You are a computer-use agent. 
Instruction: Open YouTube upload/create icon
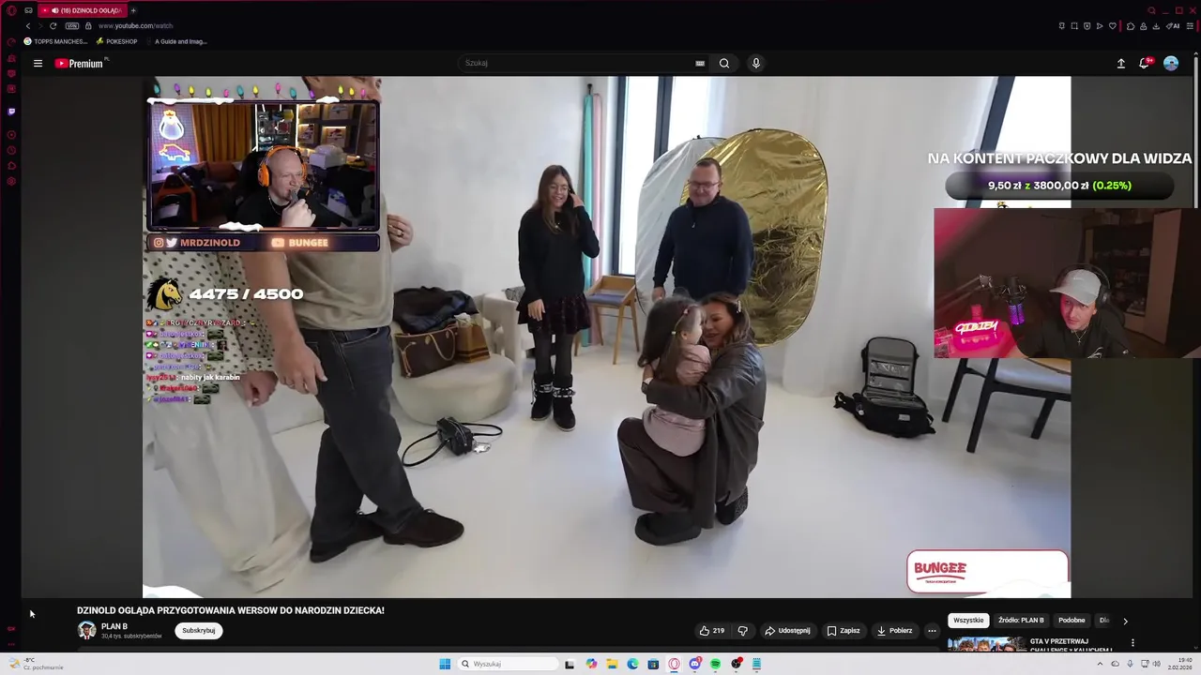point(1120,63)
